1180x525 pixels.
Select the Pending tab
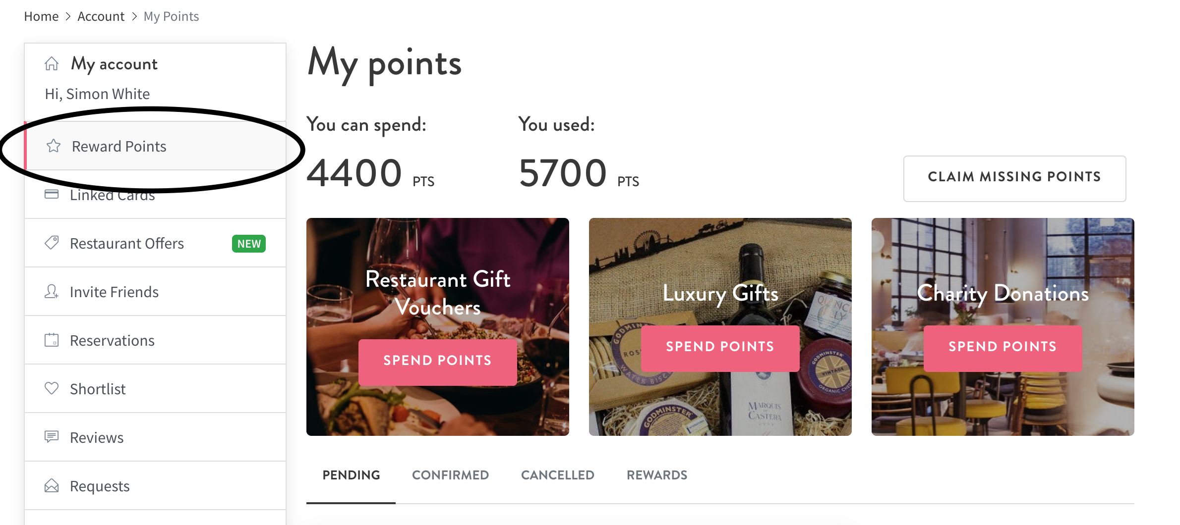[351, 475]
